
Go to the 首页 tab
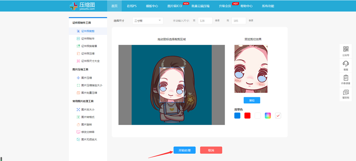click(x=114, y=6)
